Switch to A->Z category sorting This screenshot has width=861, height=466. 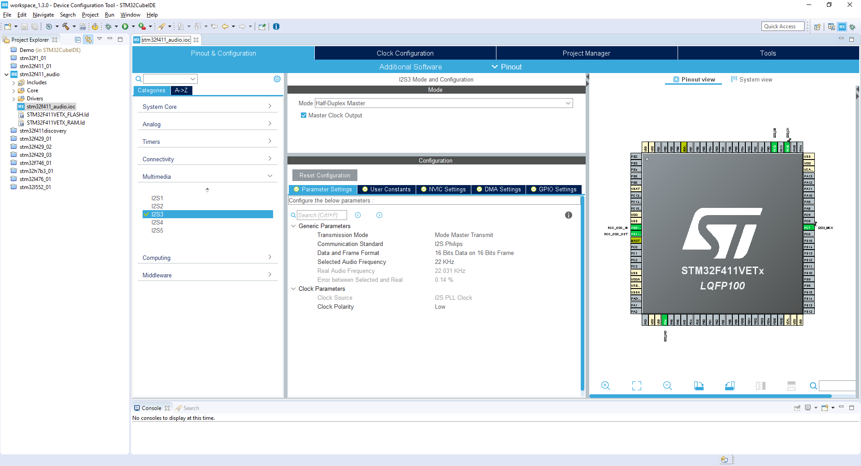[x=181, y=91]
